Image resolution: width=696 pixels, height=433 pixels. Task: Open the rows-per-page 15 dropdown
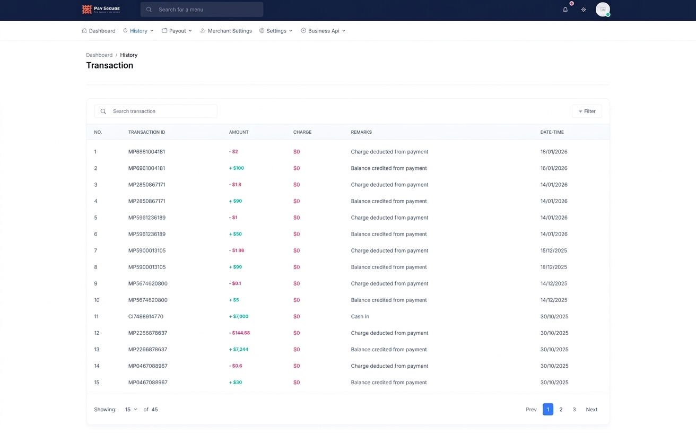[131, 410]
